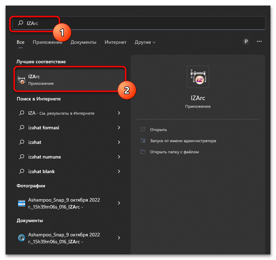
Task: Click Открыть папку с файлом
Action: tap(175, 152)
